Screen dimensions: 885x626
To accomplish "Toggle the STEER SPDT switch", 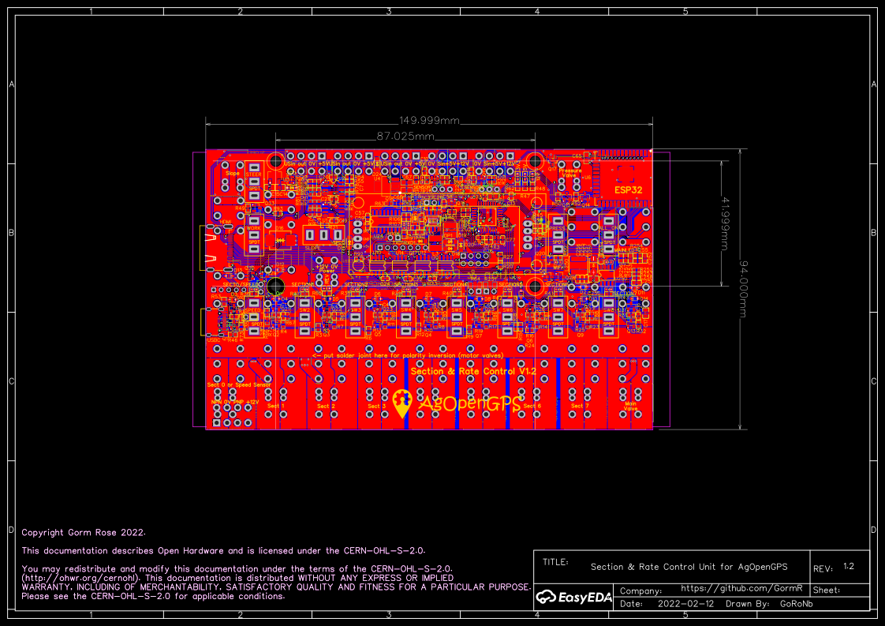I will point(253,181).
